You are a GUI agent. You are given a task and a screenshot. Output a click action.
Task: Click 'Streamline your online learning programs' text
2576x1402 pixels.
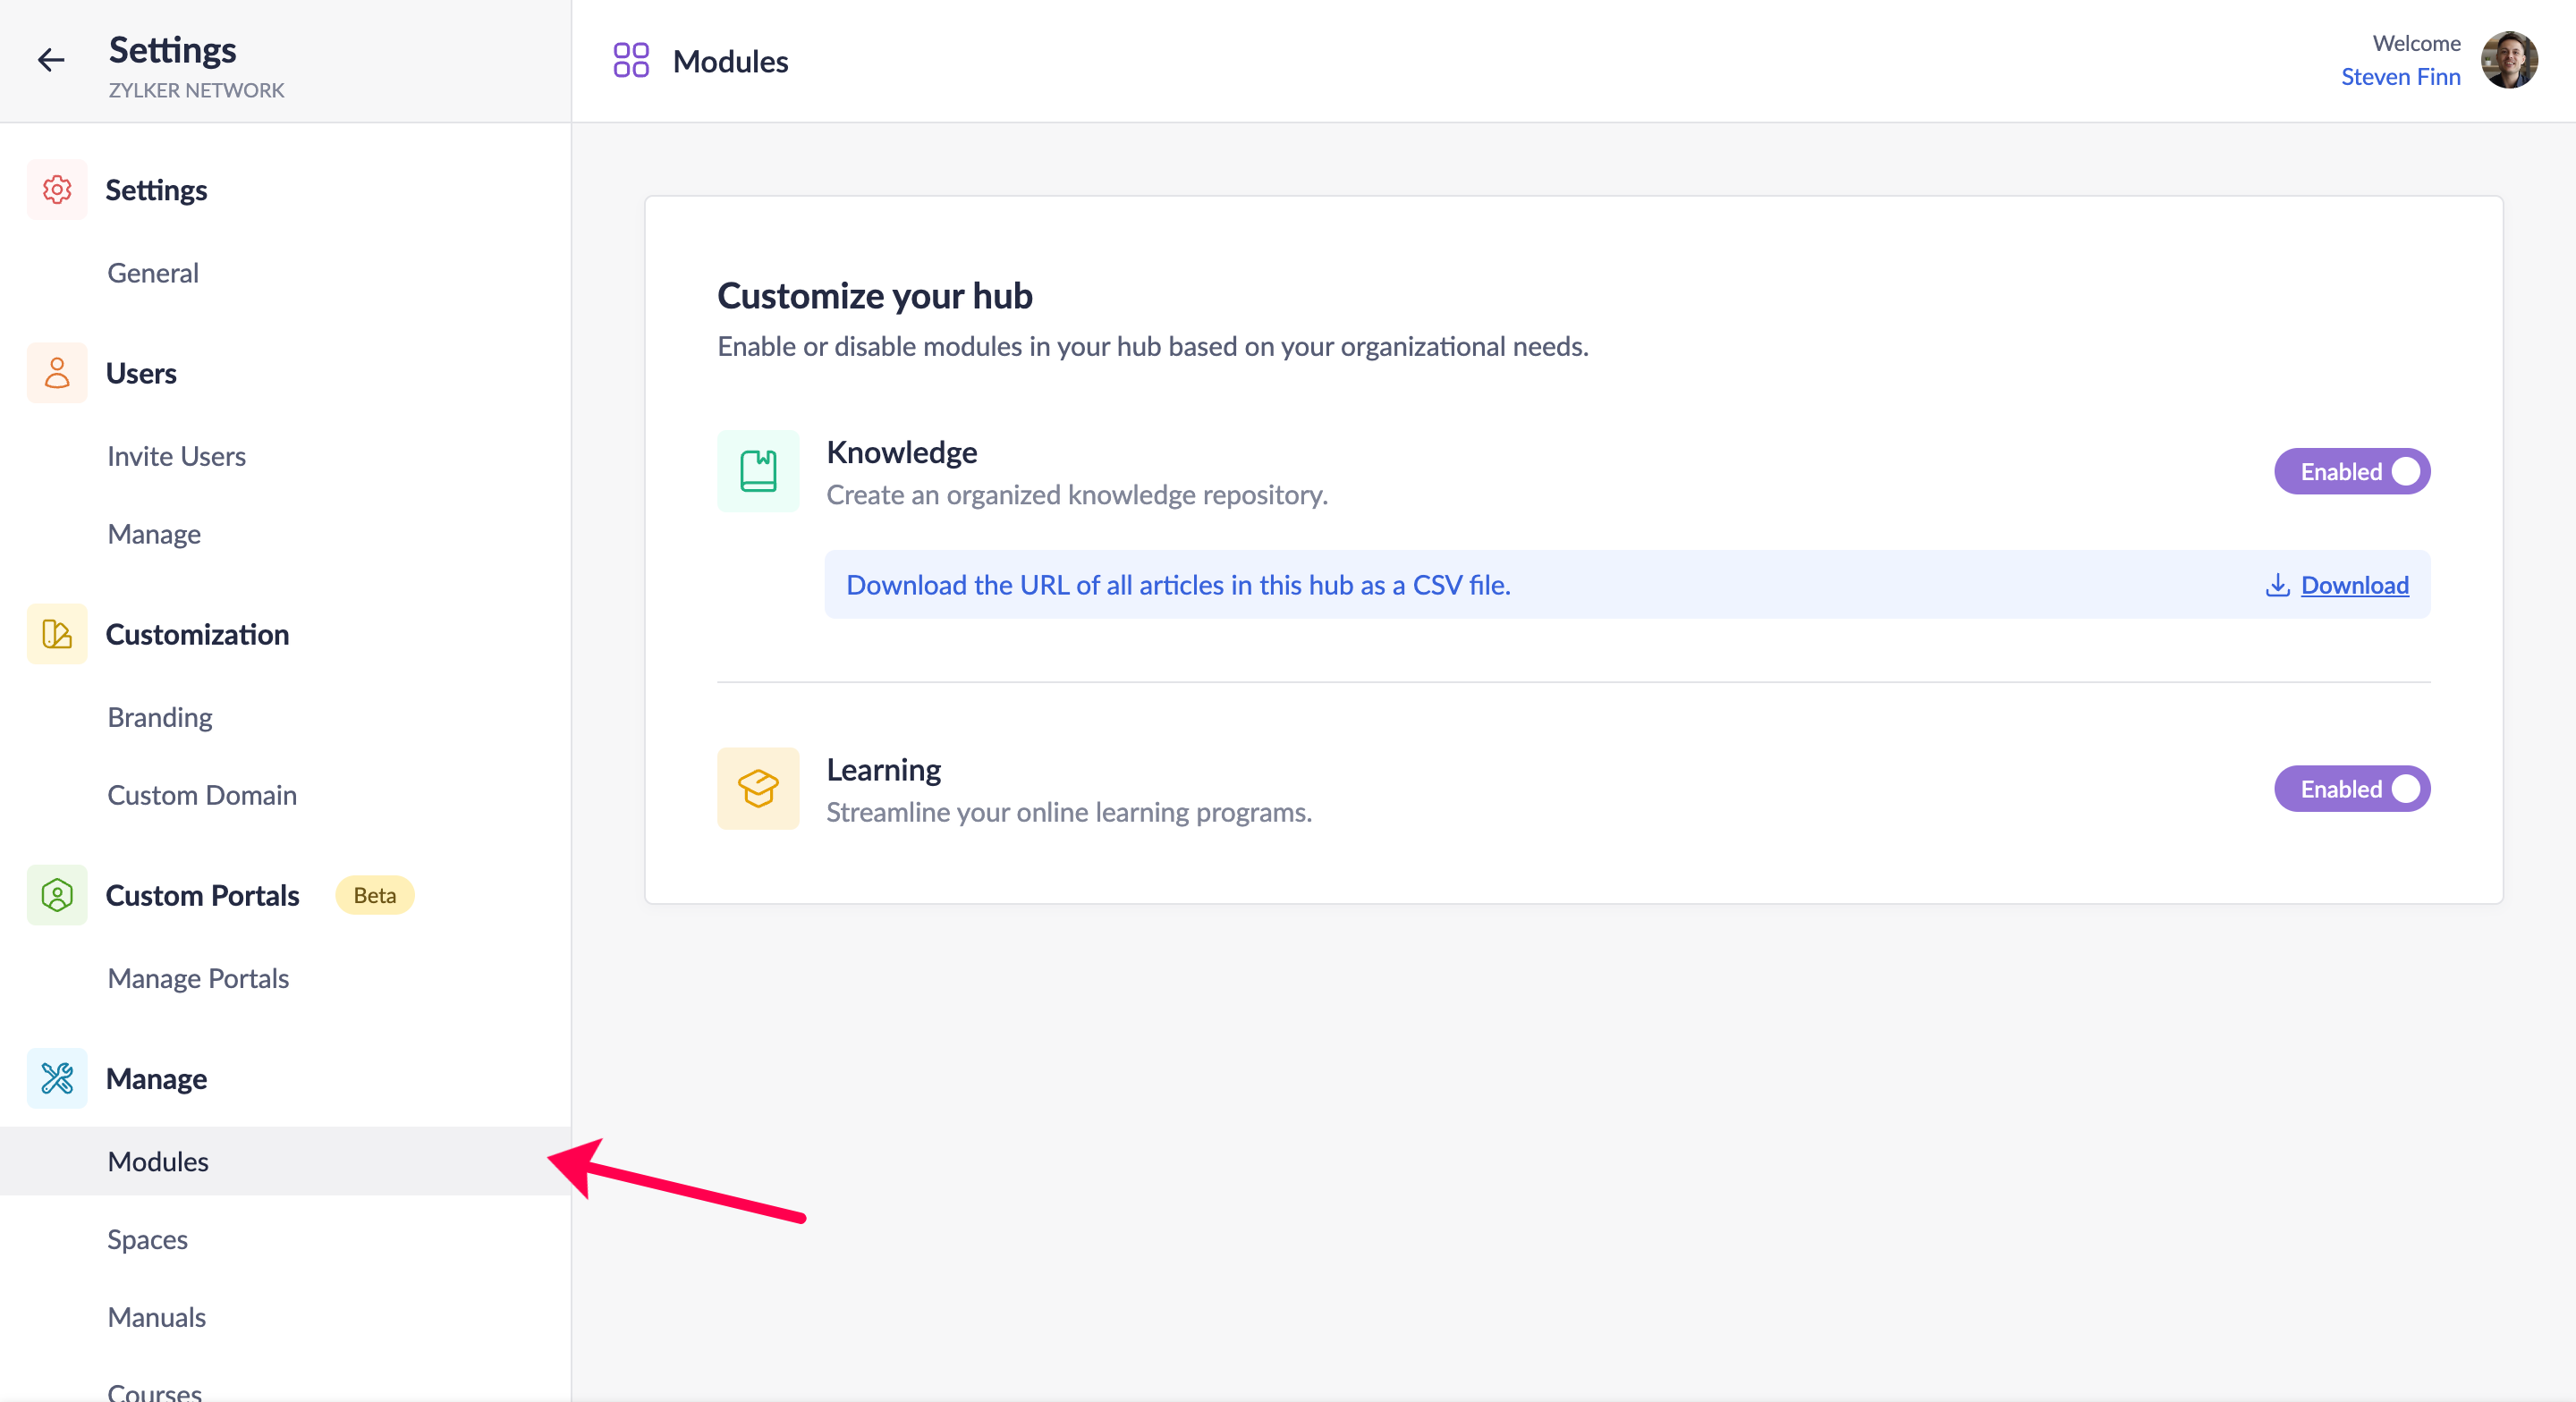(x=1069, y=812)
